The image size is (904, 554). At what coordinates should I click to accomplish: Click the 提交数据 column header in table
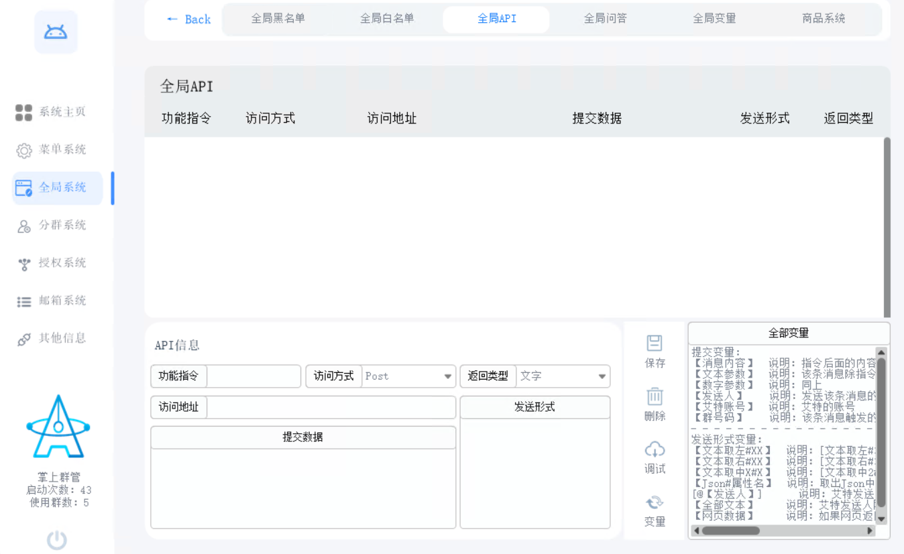597,119
